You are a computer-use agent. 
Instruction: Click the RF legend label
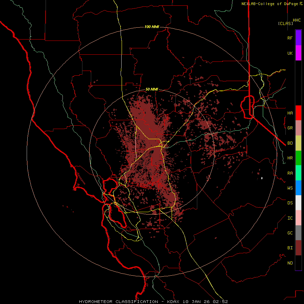coord(290,38)
